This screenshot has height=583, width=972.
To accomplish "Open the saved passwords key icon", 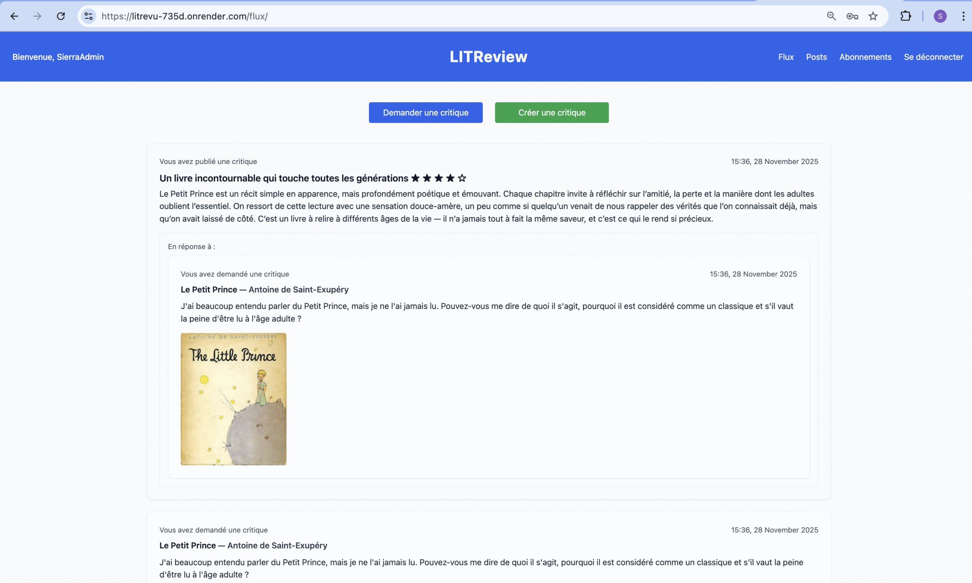I will (852, 16).
